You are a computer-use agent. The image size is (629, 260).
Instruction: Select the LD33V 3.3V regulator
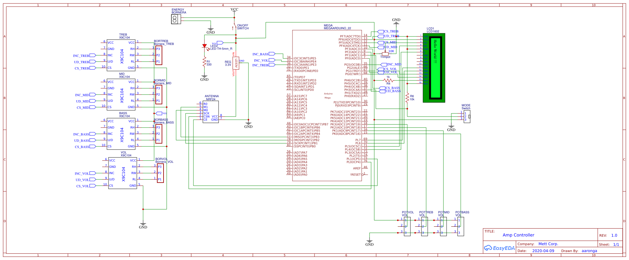click(x=236, y=63)
